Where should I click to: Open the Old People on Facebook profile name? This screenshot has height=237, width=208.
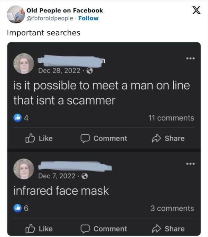[64, 10]
